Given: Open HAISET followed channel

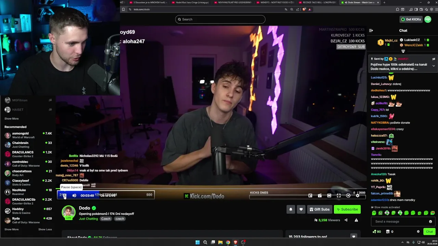Looking at the screenshot, I should point(28,110).
